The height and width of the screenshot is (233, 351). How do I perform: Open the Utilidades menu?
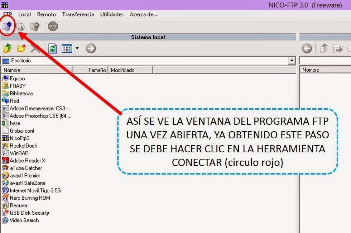point(112,14)
